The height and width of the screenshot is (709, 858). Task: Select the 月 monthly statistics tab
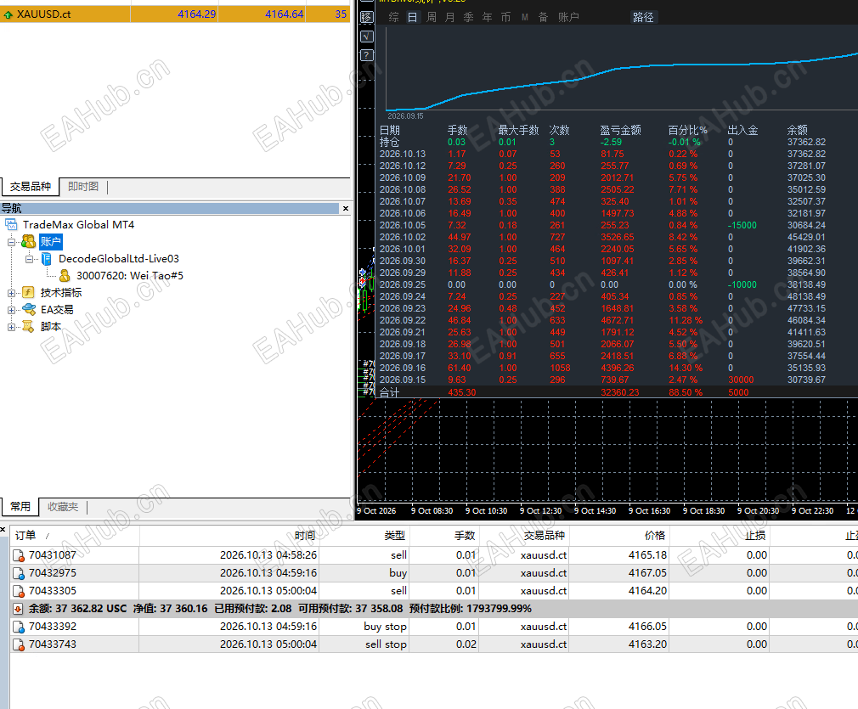(449, 18)
